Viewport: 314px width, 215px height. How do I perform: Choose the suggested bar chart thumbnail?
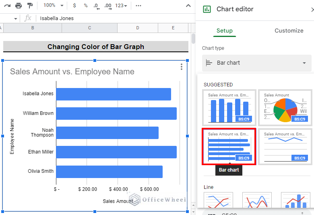tap(229, 147)
